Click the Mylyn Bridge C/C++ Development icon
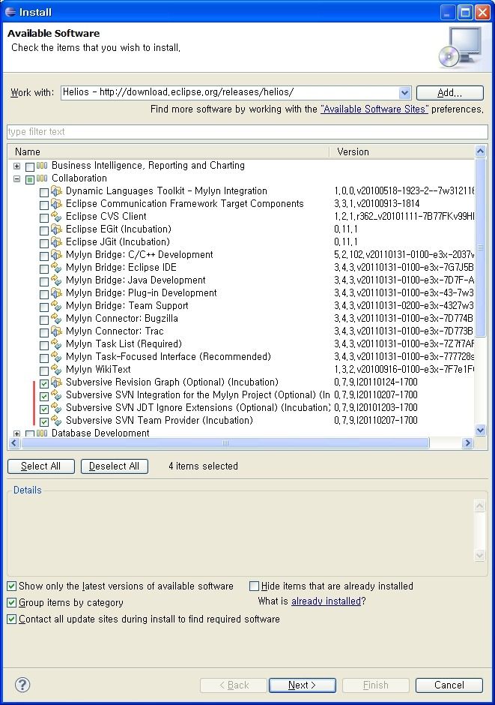The image size is (495, 705). pos(56,254)
